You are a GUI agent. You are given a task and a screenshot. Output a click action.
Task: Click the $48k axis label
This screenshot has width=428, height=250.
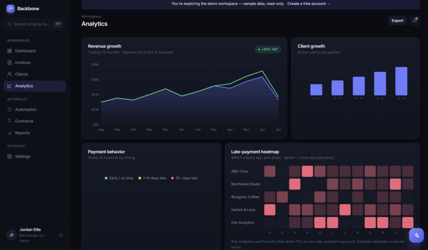pyautogui.click(x=95, y=65)
